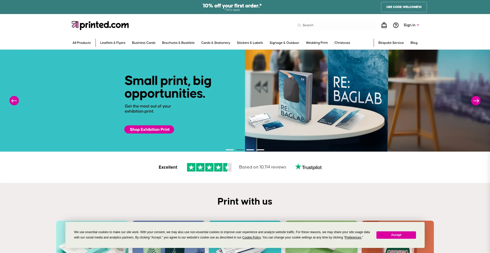Open Business Cards menu item
490x253 pixels.
point(144,43)
